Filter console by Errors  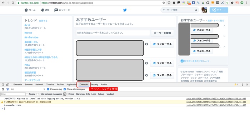click(x=71, y=94)
